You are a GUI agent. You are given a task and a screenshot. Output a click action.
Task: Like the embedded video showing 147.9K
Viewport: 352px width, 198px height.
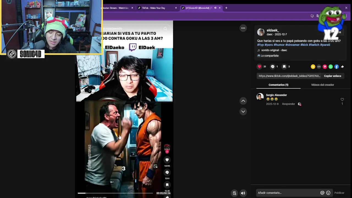pos(167,160)
